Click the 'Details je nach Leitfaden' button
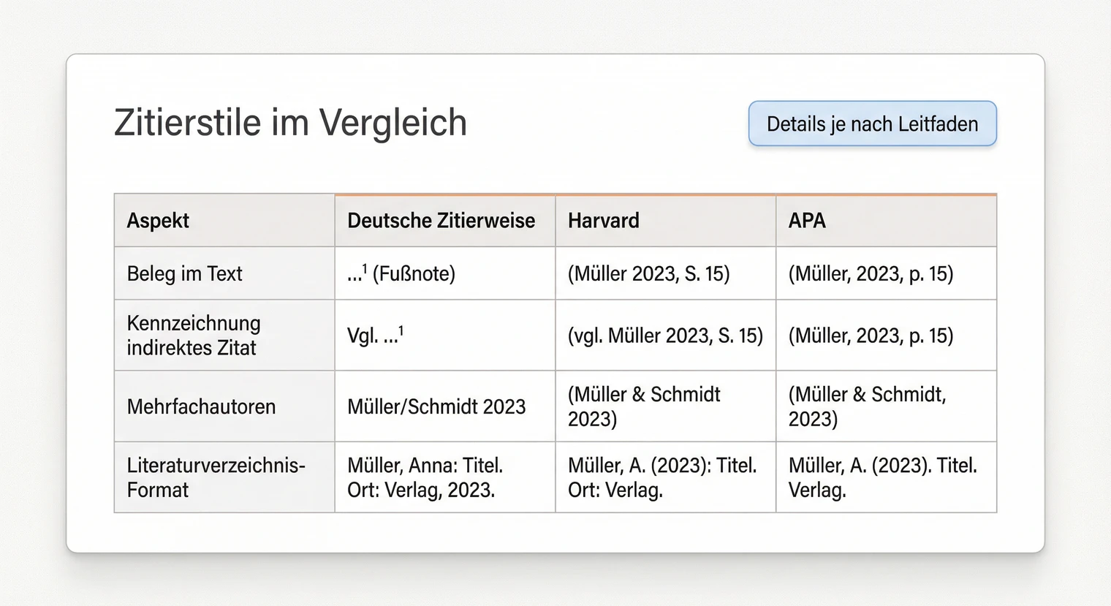1111x606 pixels. [871, 124]
